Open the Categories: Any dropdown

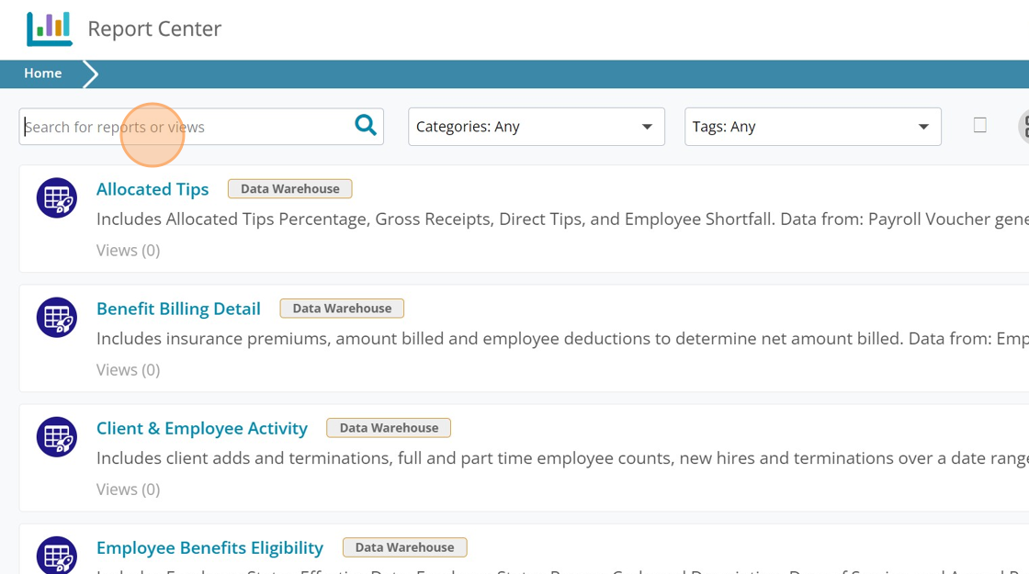coord(536,127)
